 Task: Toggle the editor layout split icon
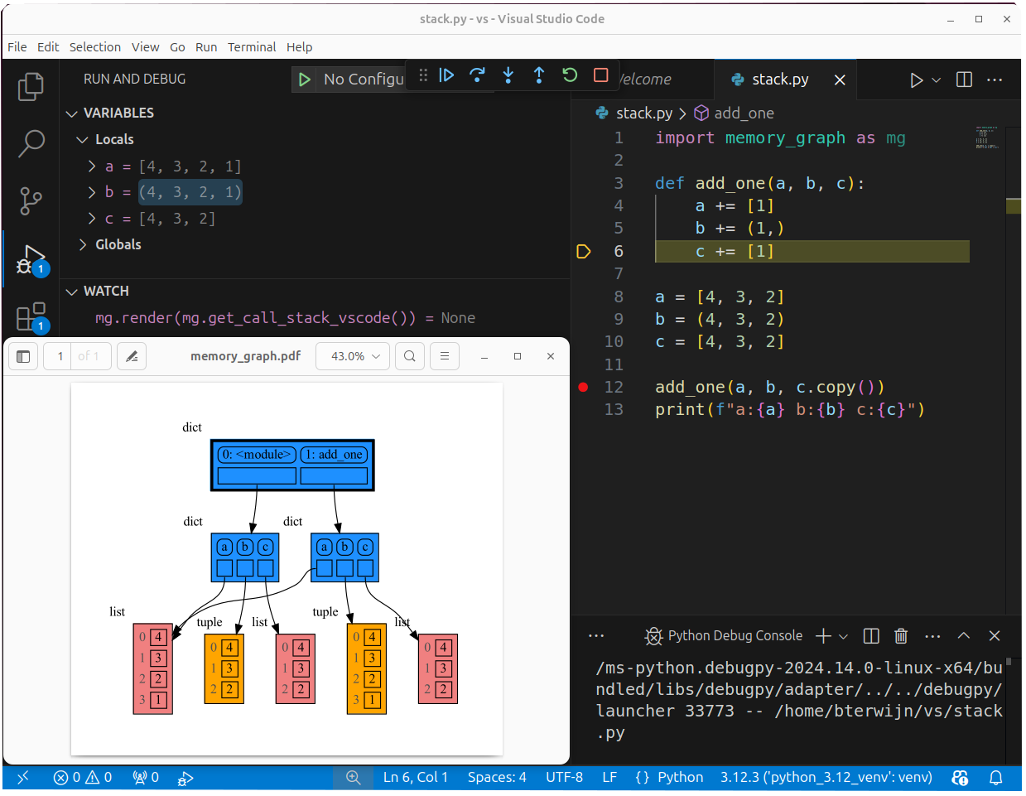pyautogui.click(x=962, y=80)
